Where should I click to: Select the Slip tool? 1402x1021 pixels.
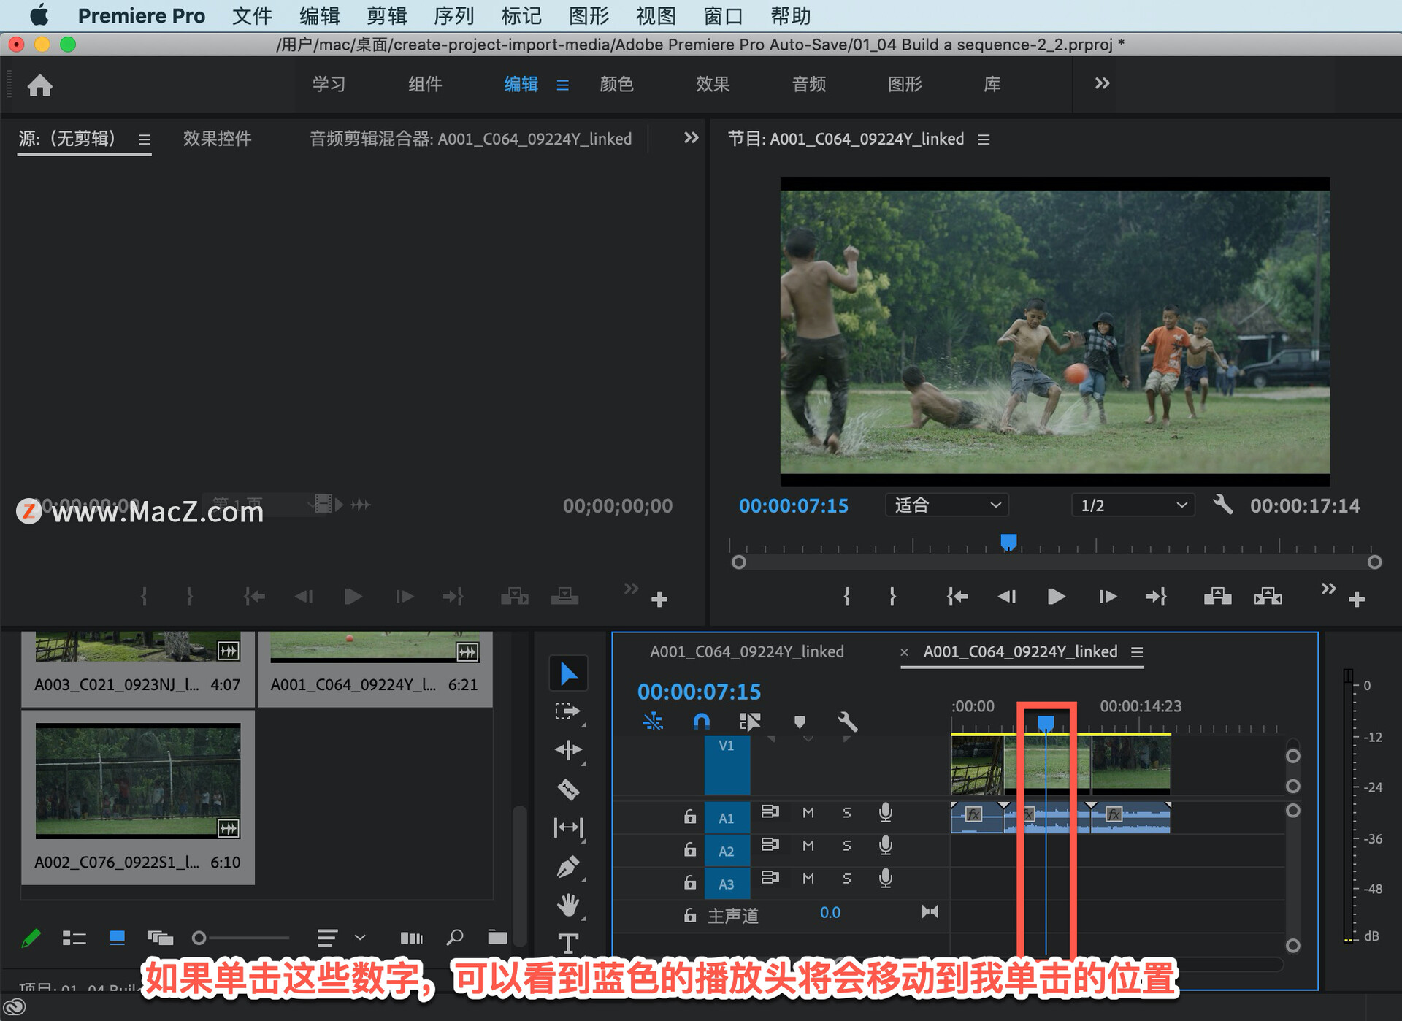tap(568, 827)
